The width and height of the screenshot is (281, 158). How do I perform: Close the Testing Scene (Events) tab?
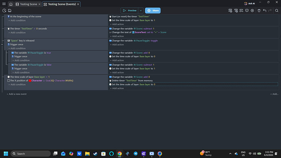click(x=78, y=4)
